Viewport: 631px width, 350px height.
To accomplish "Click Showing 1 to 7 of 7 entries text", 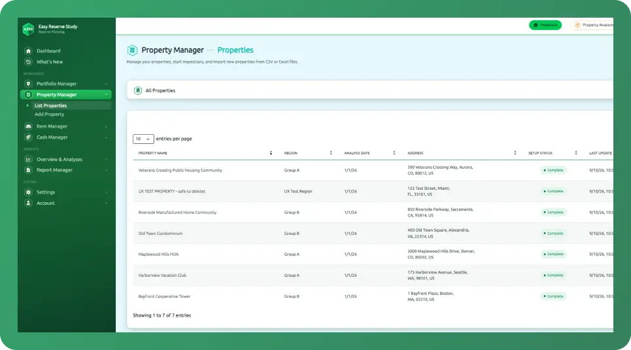I will pyautogui.click(x=162, y=315).
